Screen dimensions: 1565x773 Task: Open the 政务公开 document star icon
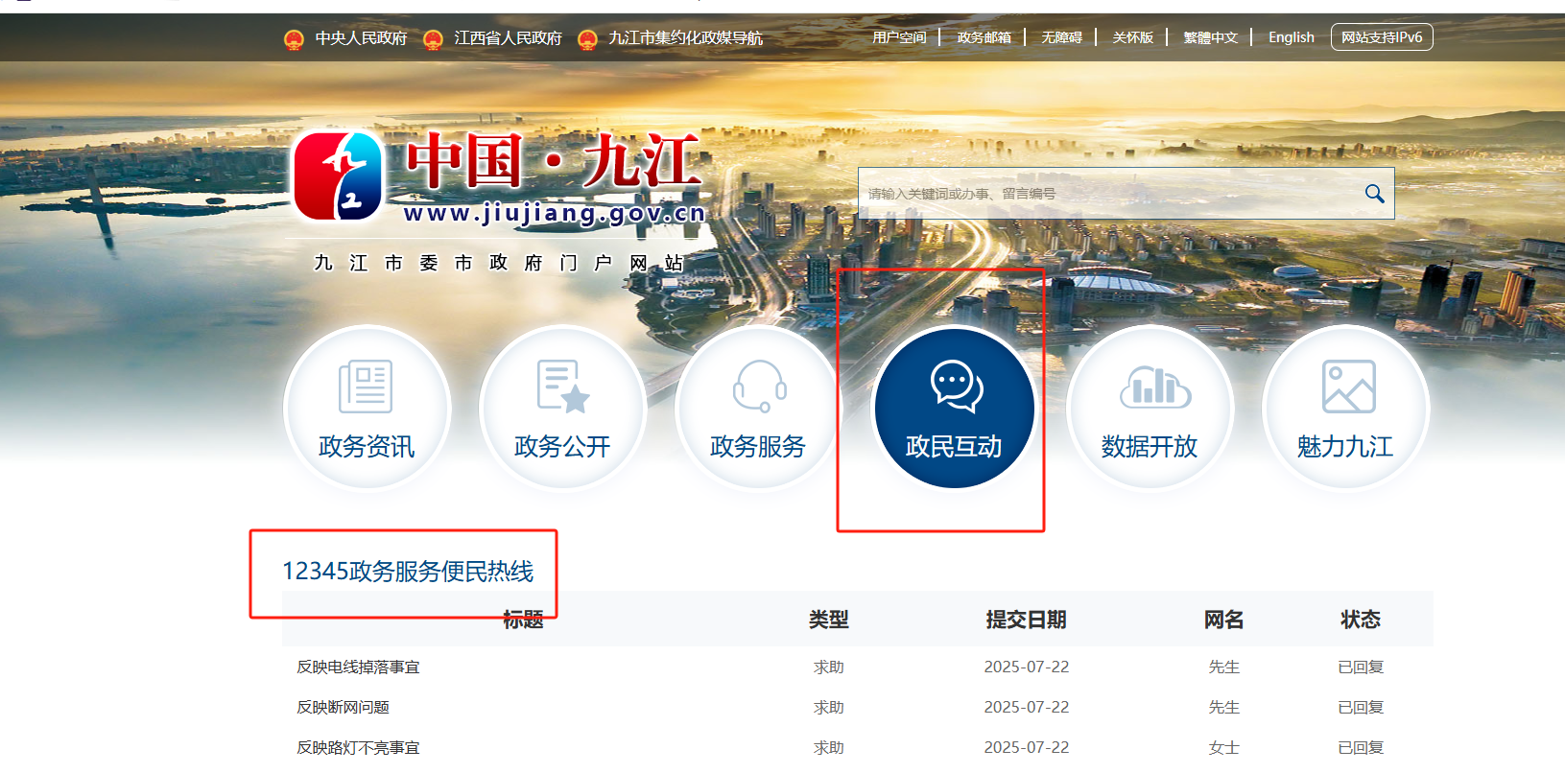[x=562, y=387]
